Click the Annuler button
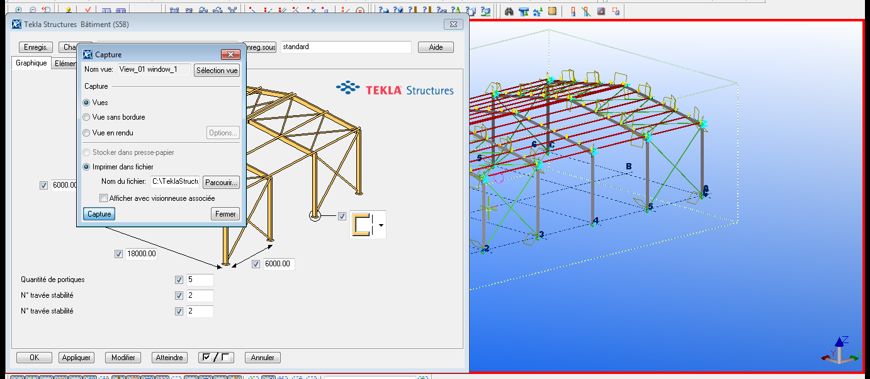Image resolution: width=870 pixels, height=379 pixels. click(263, 358)
